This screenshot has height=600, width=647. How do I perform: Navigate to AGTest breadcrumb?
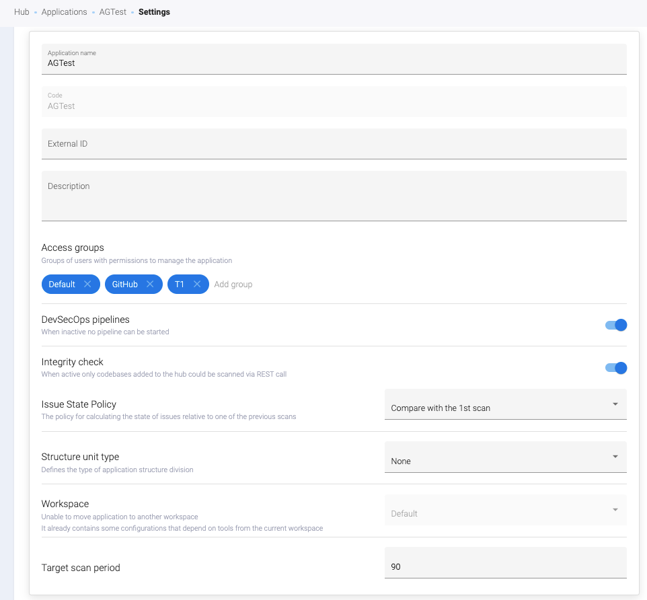pyautogui.click(x=112, y=12)
